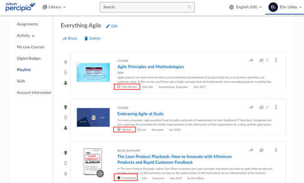Move Agile Principles course down
Viewport: 304px width, 183px height.
click(66, 83)
